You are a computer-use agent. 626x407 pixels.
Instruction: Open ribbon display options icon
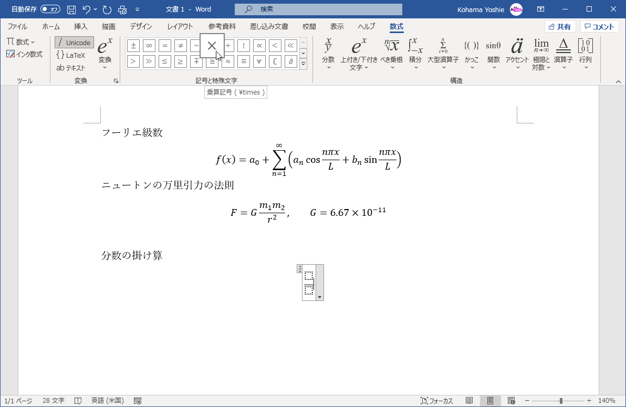[x=540, y=9]
